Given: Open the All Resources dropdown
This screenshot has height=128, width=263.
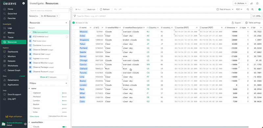Looking at the screenshot, I should (49, 16).
